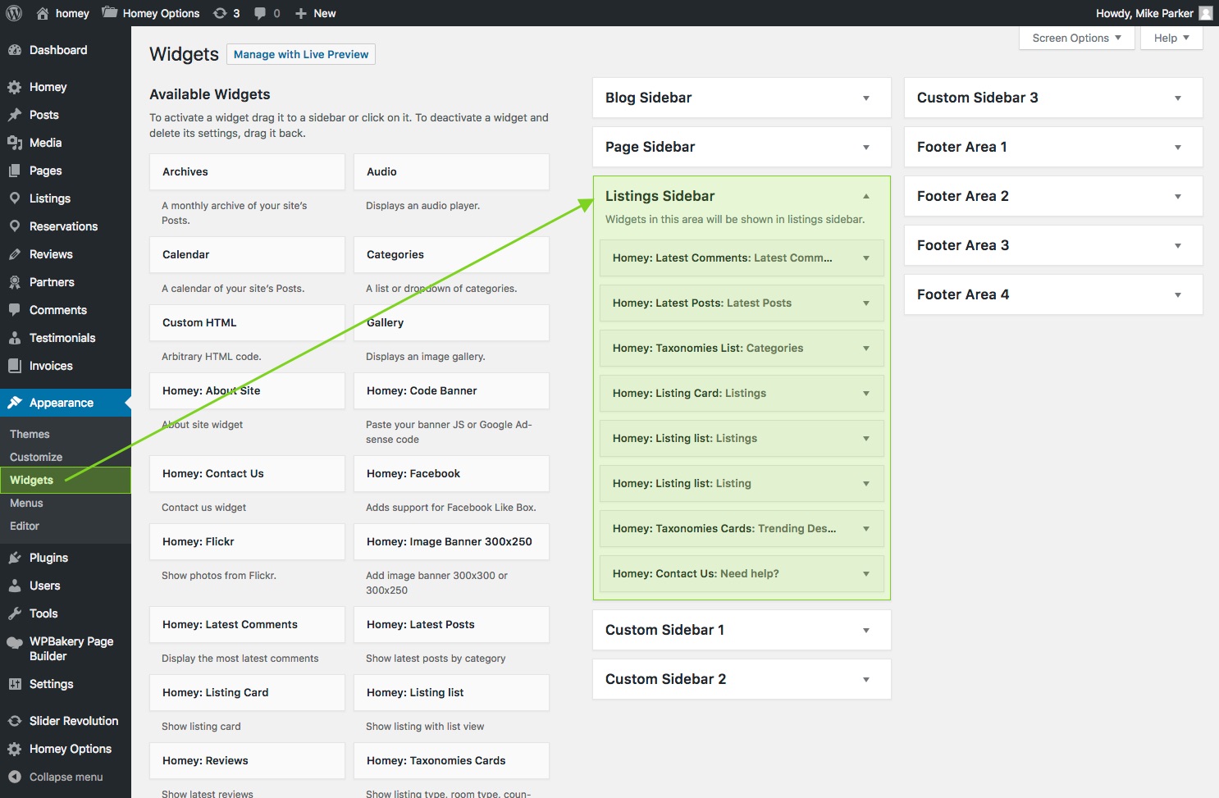Click the New plus icon in admin bar

pyautogui.click(x=301, y=13)
